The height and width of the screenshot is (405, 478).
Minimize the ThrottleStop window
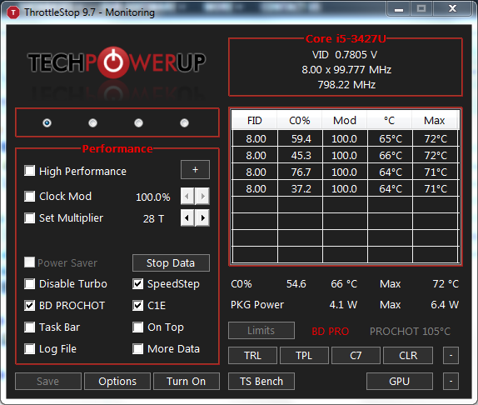399,9
